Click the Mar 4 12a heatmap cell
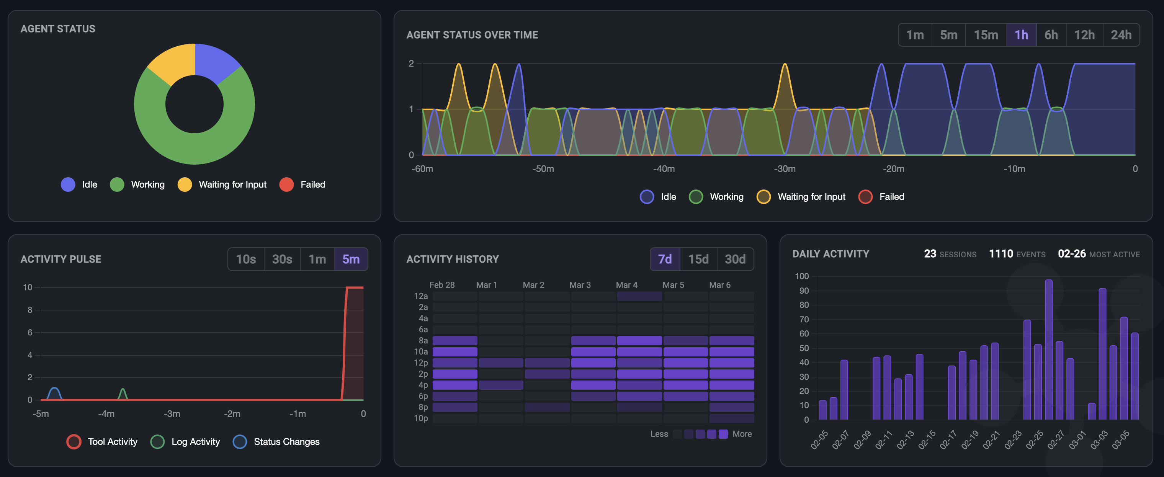This screenshot has width=1164, height=477. 639,296
